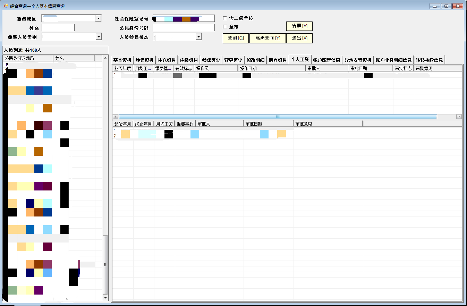Viewport: 467px width, 306px height.
Task: Click the 退出 [X] button
Action: (x=299, y=38)
